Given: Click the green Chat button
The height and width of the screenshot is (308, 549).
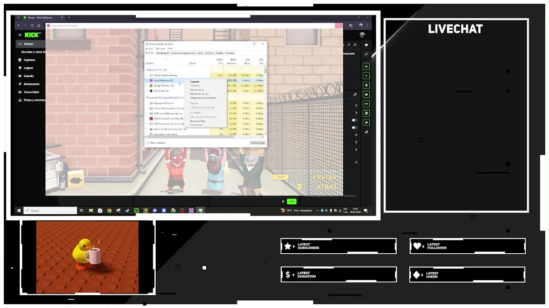Looking at the screenshot, I should click(292, 201).
